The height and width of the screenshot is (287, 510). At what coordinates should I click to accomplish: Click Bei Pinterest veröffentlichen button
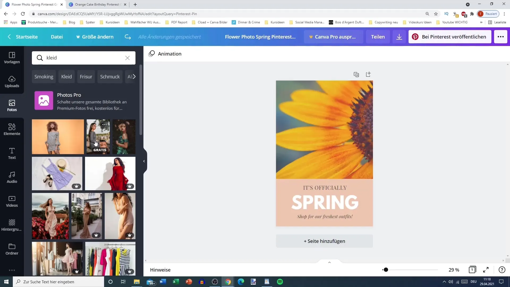point(450,37)
